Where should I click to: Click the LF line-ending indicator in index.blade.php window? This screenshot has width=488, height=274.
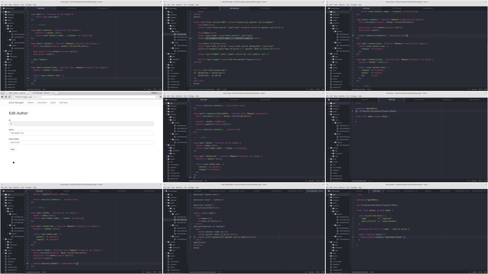[x=306, y=272]
